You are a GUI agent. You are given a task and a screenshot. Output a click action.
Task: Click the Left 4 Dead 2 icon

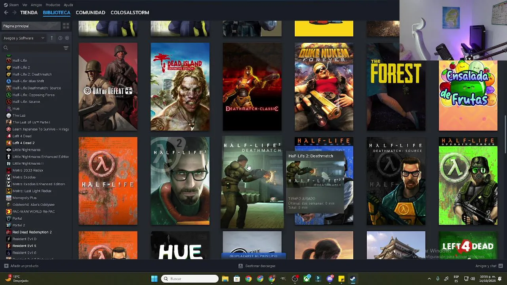pyautogui.click(x=9, y=143)
